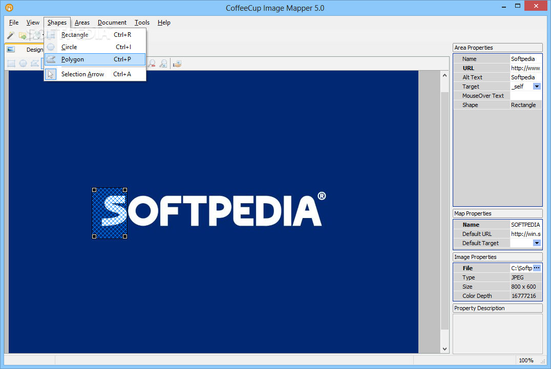551x369 pixels.
Task: Click top-right handle of selected area
Action: click(x=125, y=190)
